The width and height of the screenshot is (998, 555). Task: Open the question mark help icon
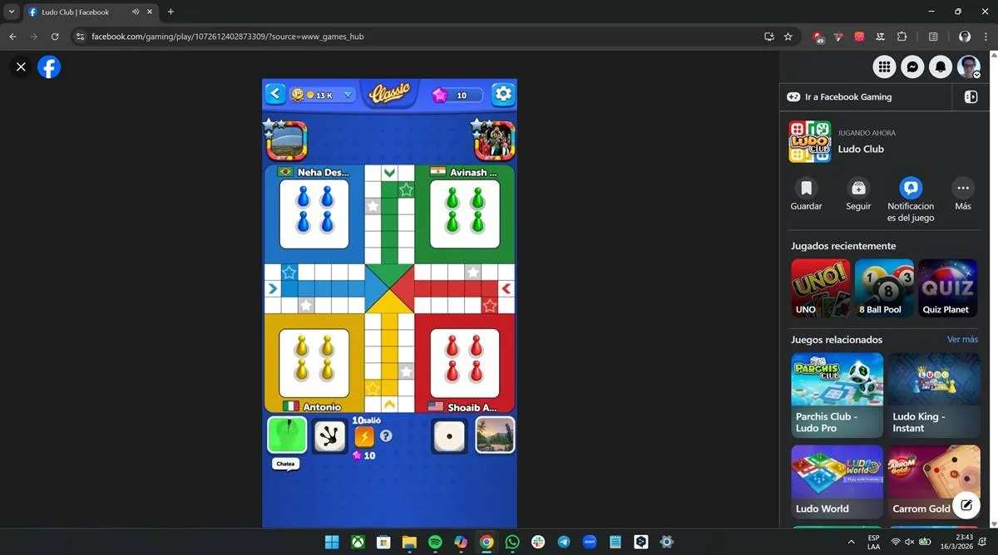tap(386, 435)
